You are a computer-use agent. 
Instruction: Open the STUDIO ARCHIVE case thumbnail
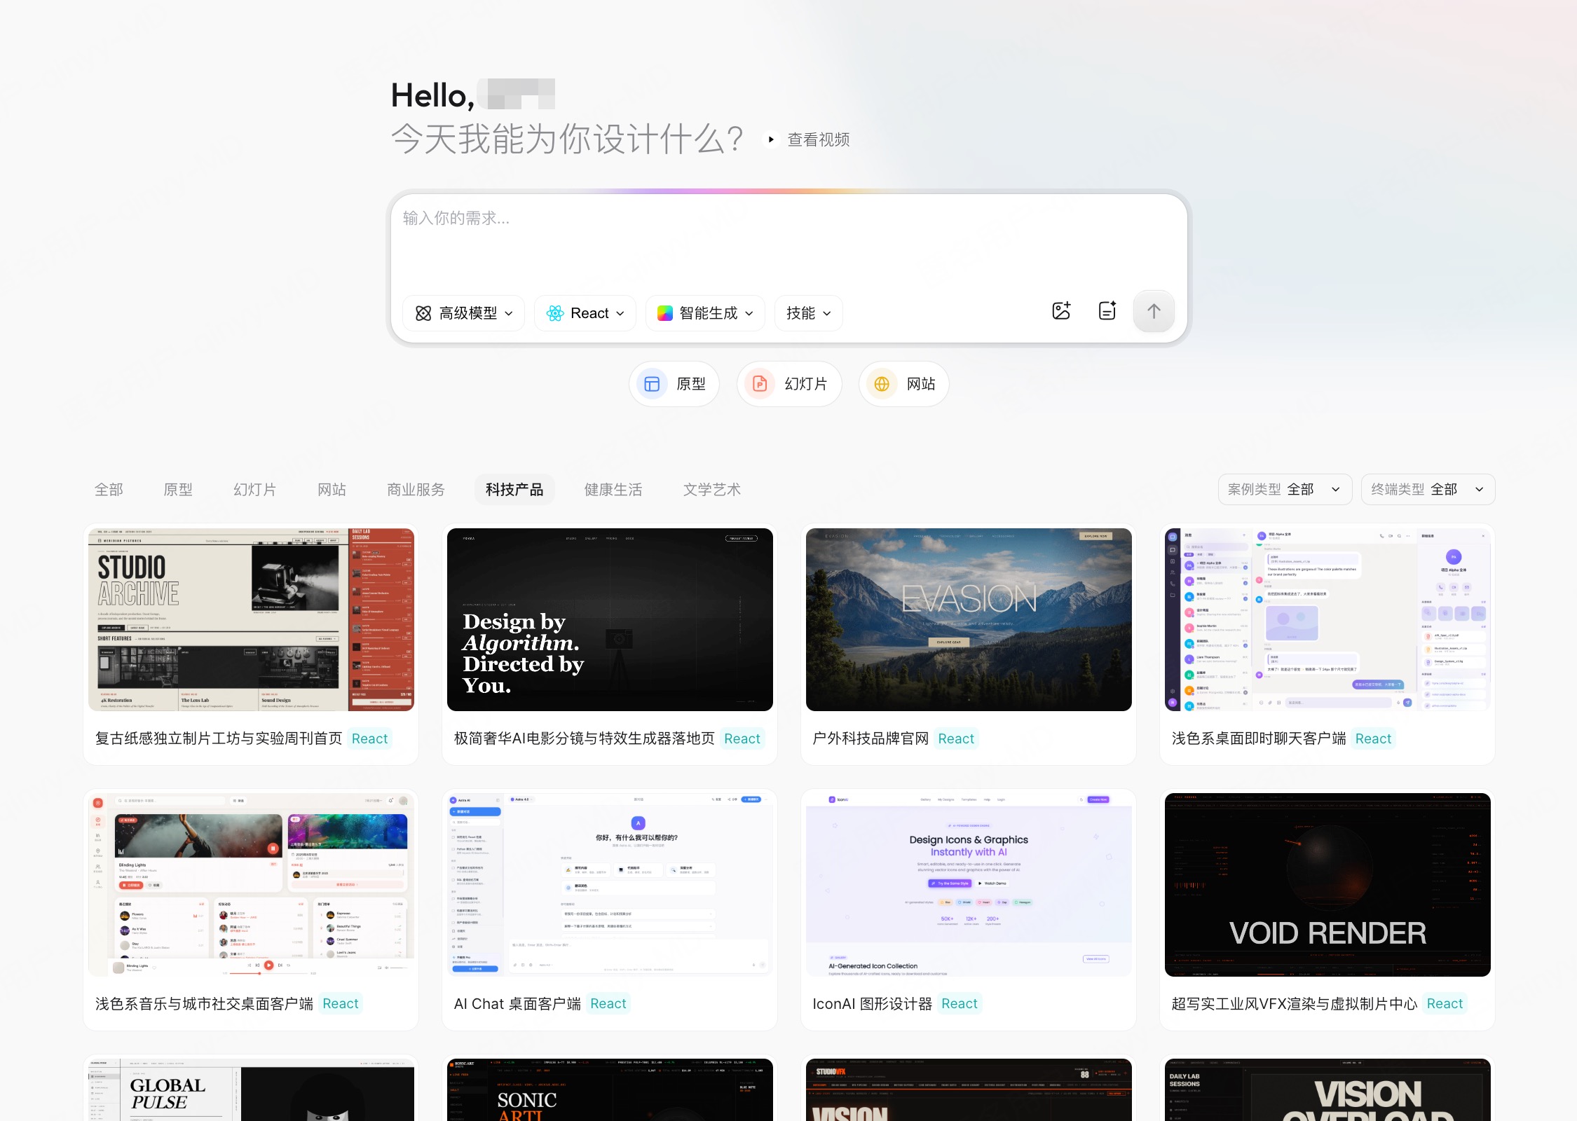(251, 619)
